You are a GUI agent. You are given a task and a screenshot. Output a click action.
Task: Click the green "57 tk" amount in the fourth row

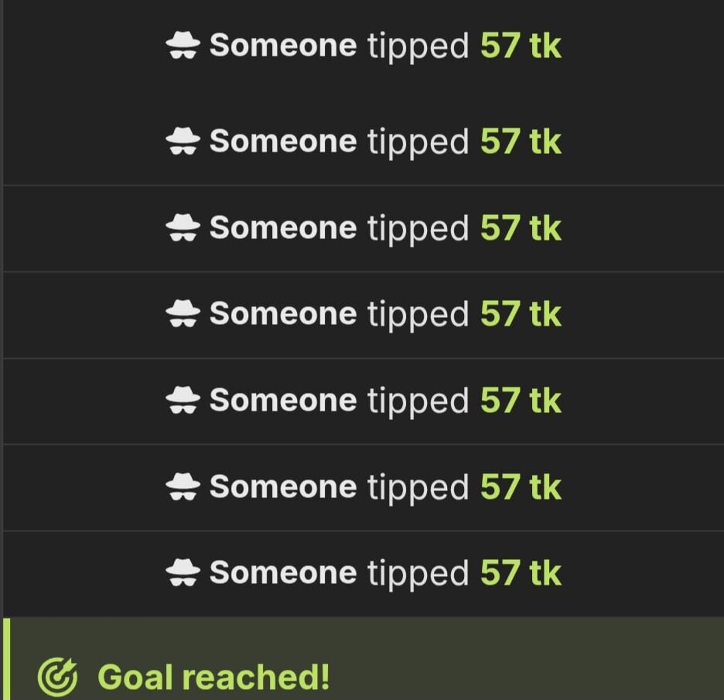(521, 314)
